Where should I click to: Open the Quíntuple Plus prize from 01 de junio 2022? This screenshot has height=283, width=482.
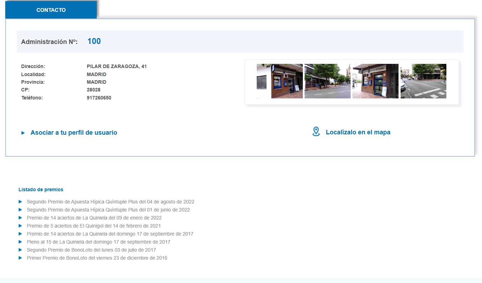coord(108,210)
